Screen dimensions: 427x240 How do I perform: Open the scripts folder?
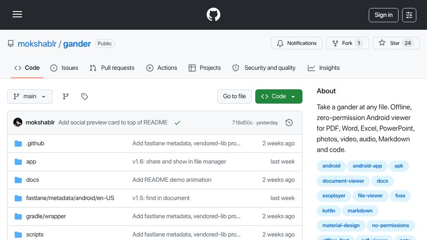35,235
